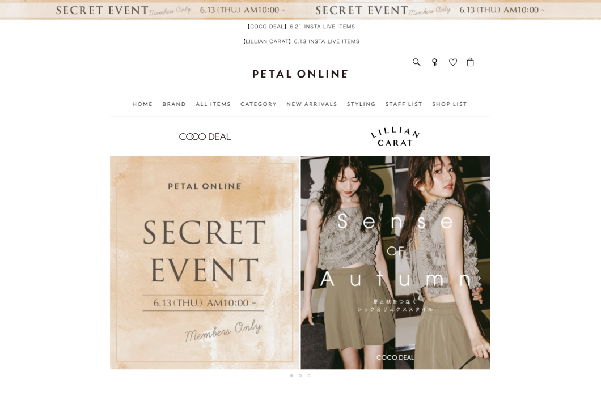Open the HOME menu item
The width and height of the screenshot is (601, 401).
pos(142,104)
